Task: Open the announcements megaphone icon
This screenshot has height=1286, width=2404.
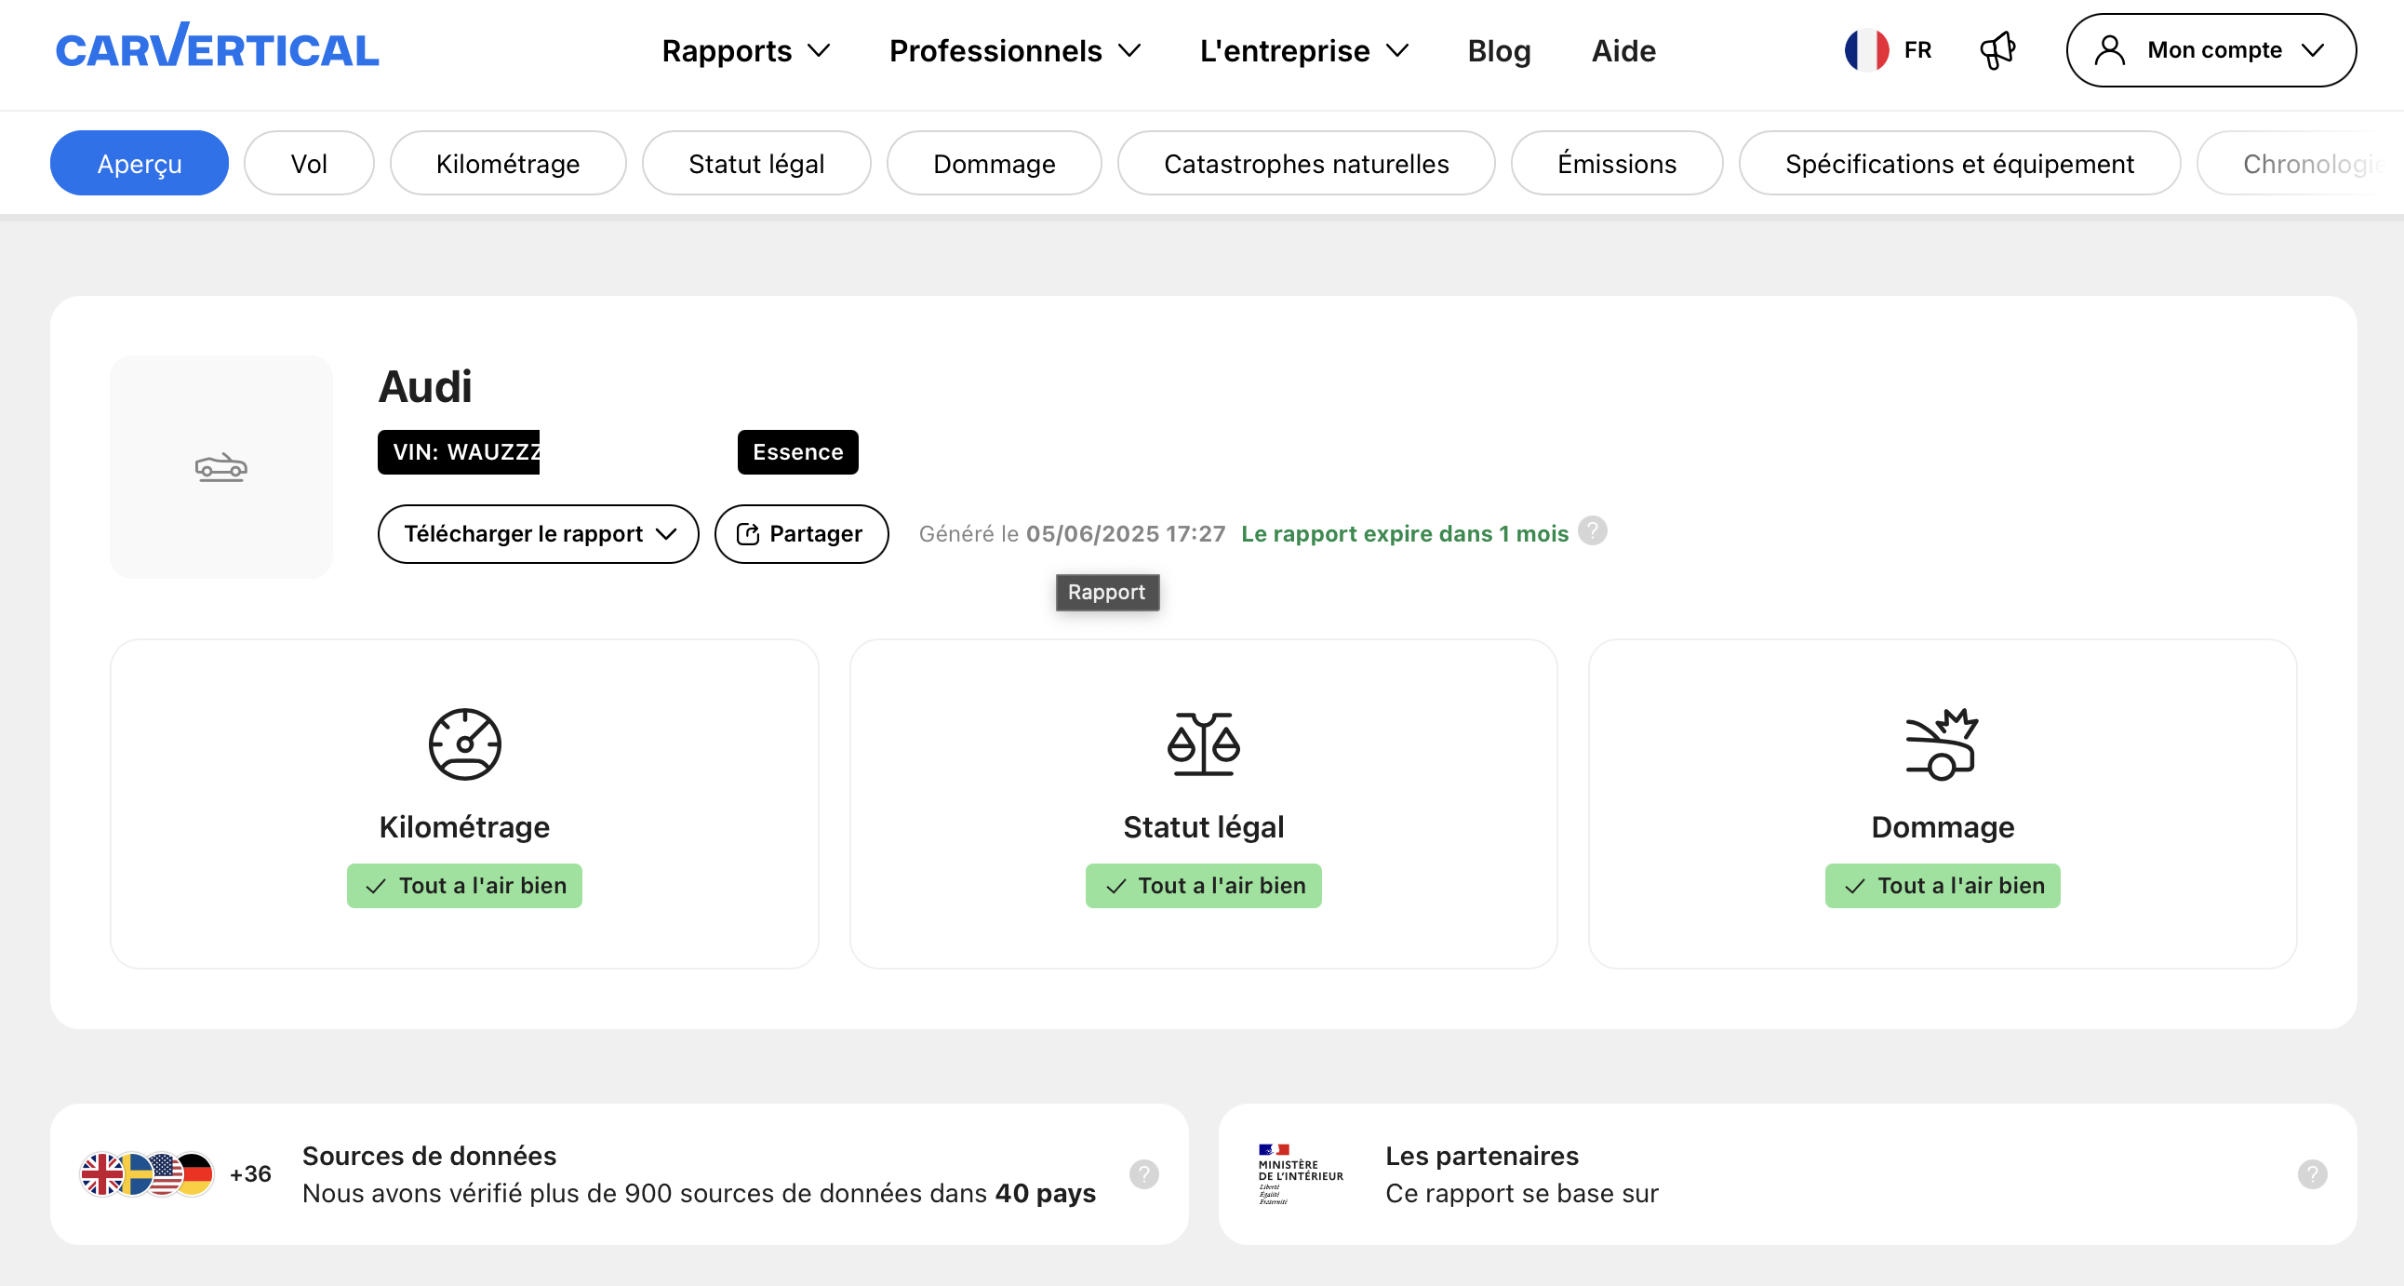Action: [1997, 50]
